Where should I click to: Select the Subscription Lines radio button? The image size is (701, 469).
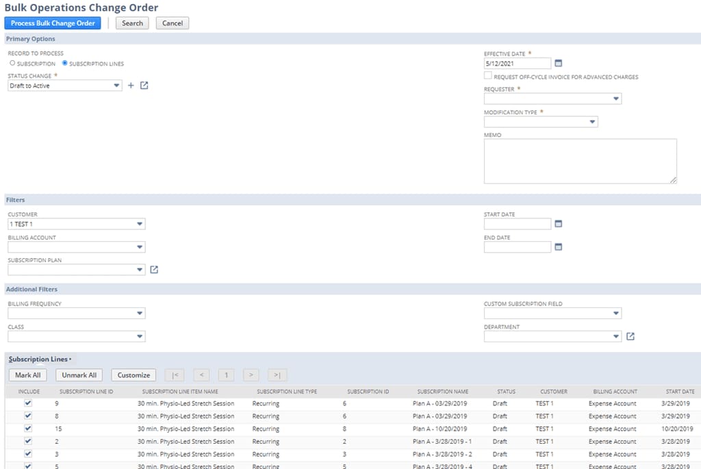tap(65, 63)
